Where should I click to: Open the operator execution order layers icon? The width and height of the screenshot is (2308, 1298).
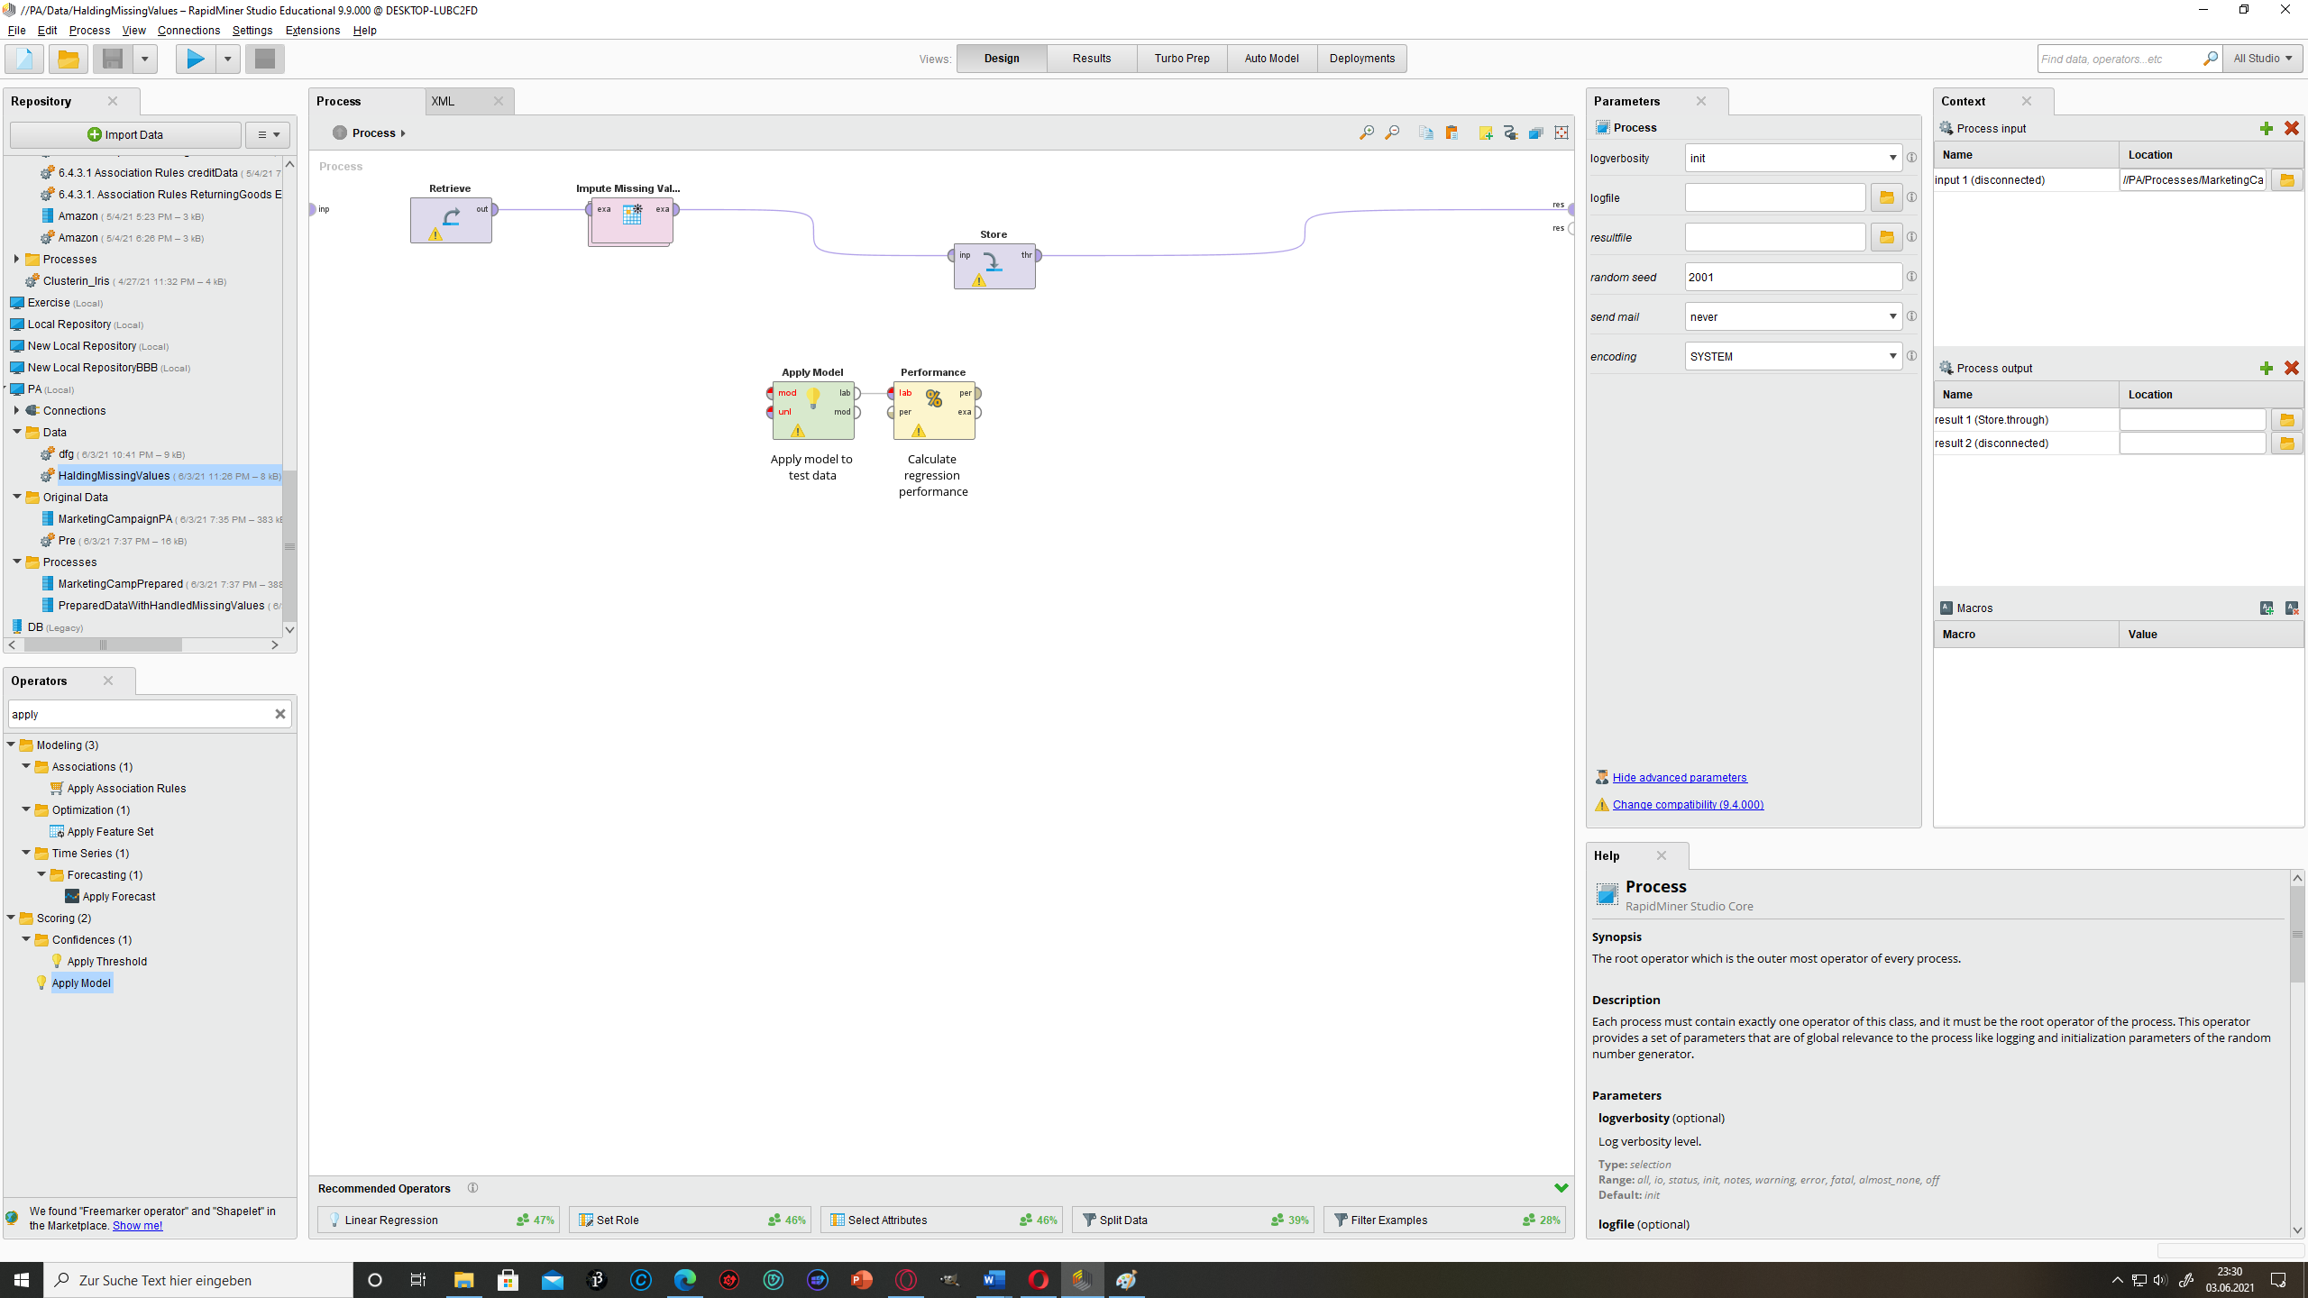pyautogui.click(x=1536, y=133)
